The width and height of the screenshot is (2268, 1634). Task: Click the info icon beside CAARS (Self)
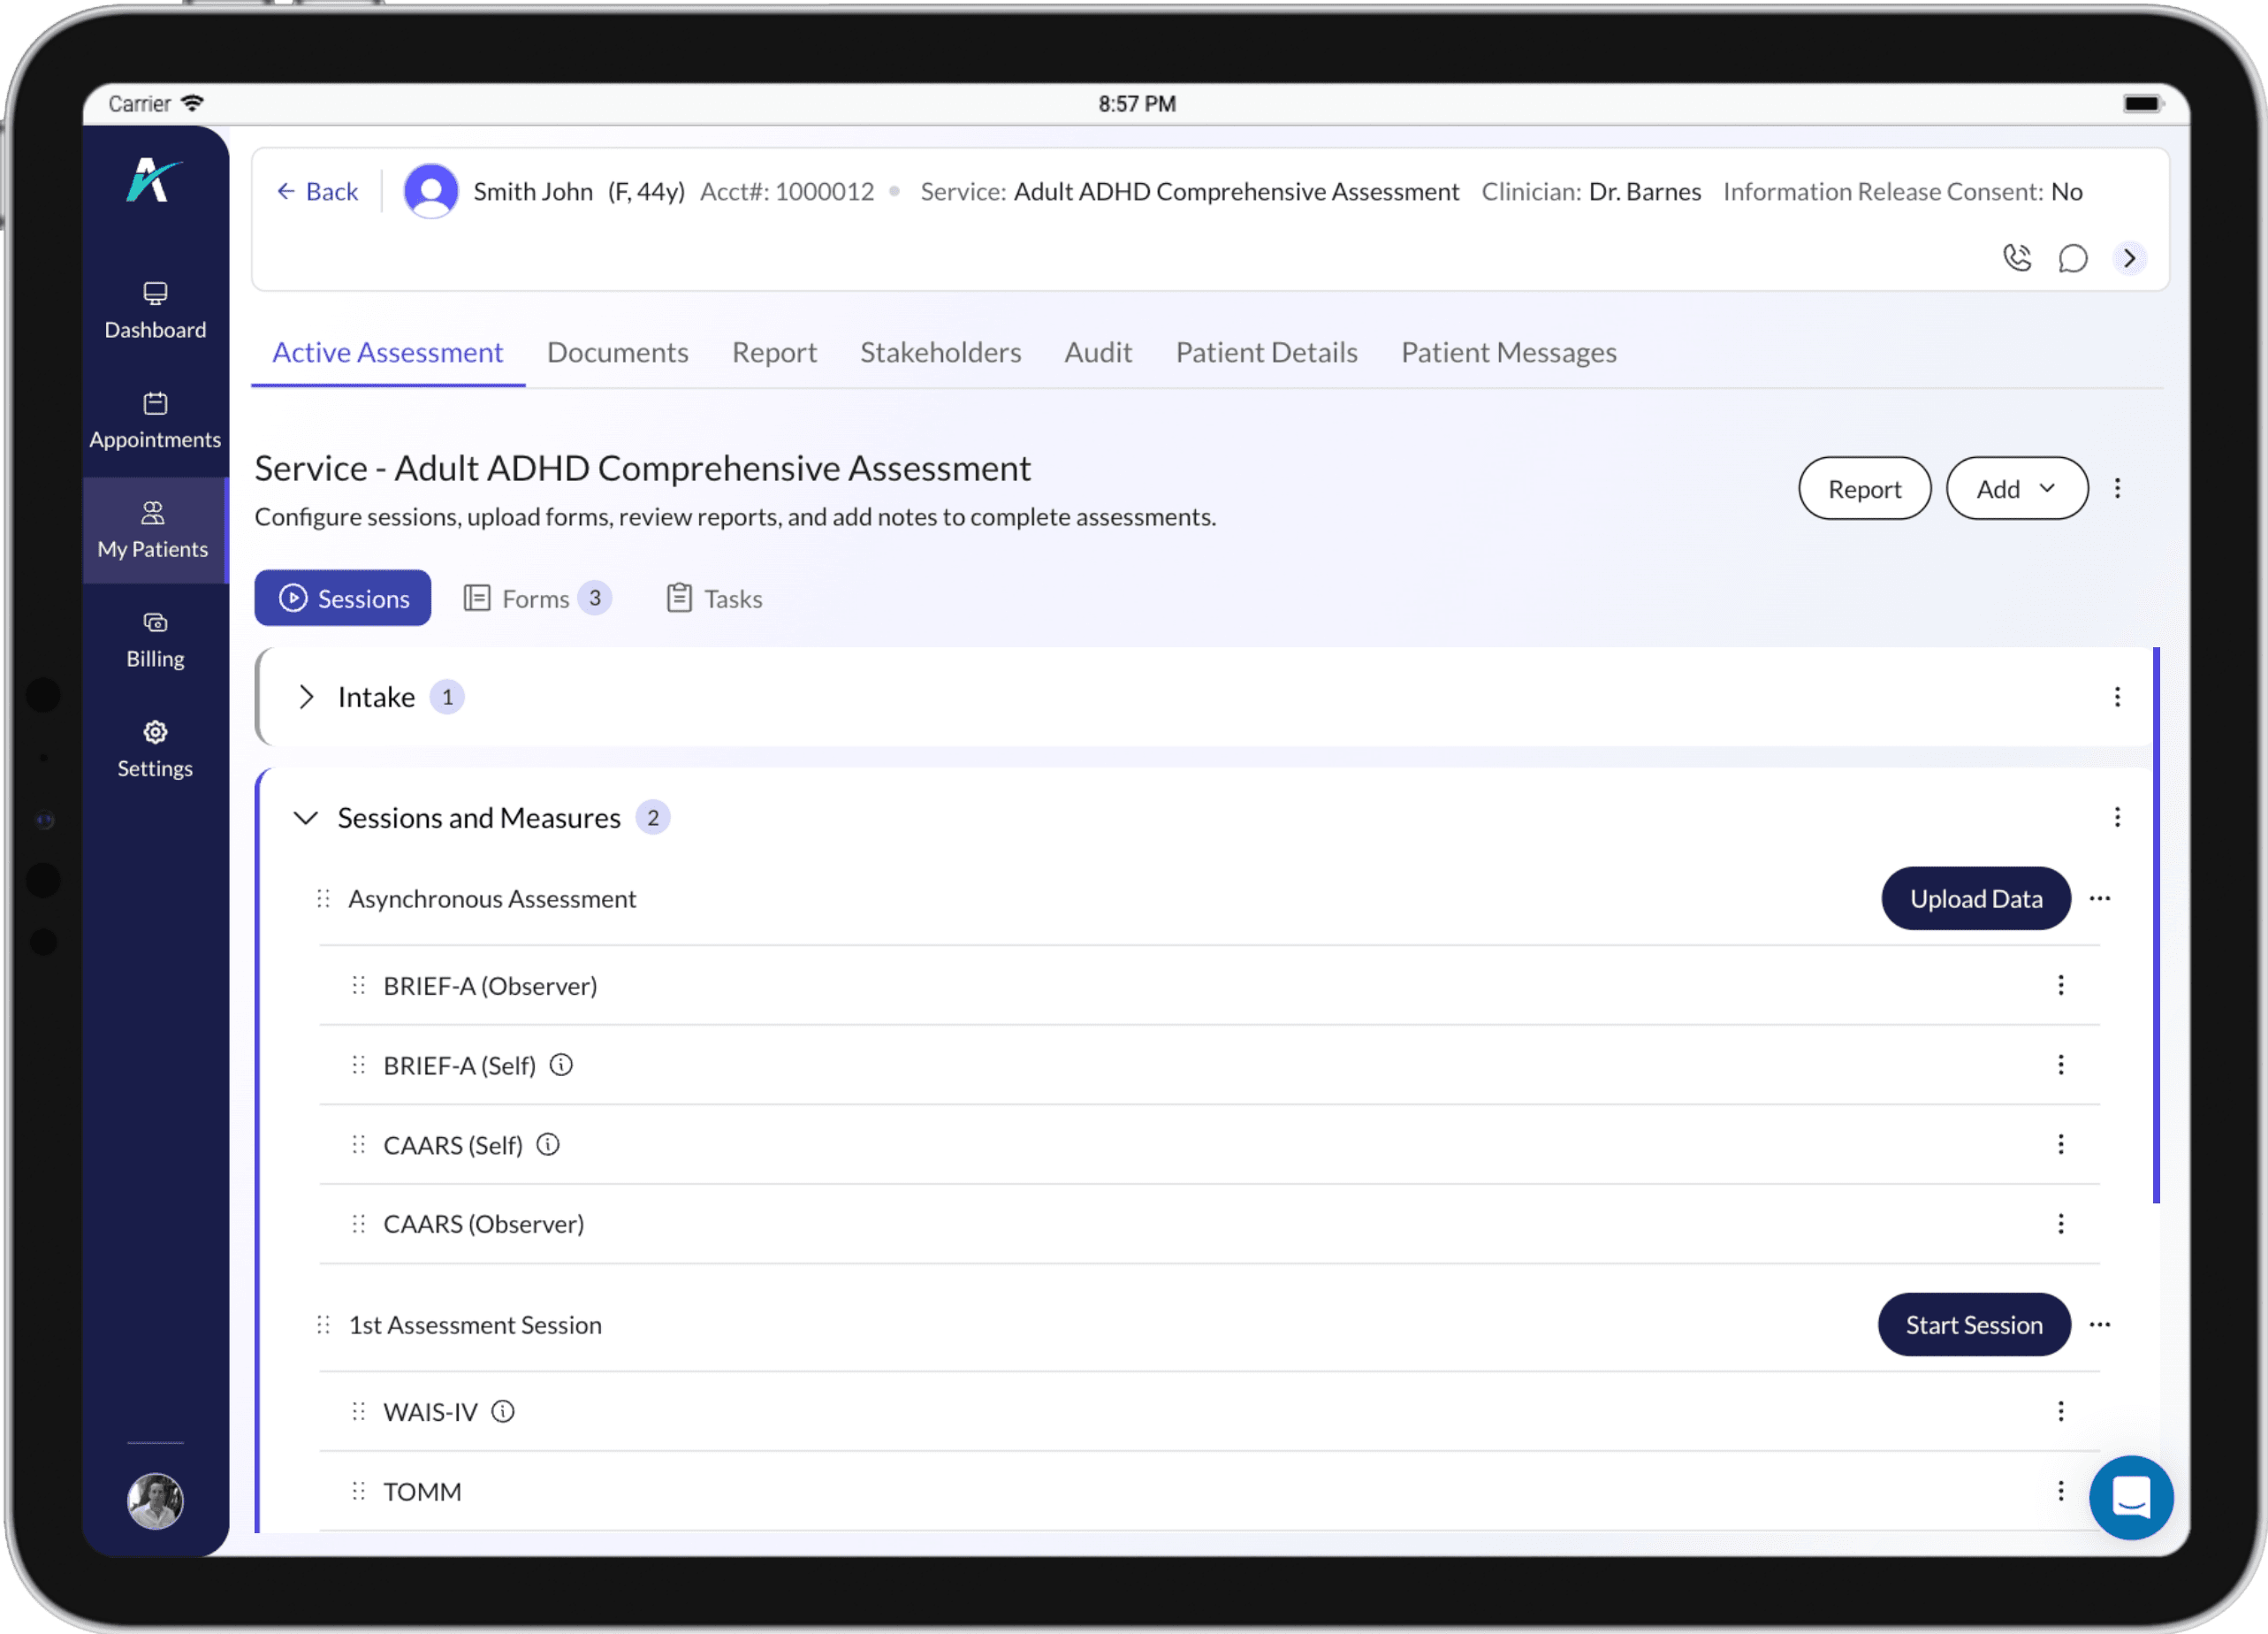[x=548, y=1143]
